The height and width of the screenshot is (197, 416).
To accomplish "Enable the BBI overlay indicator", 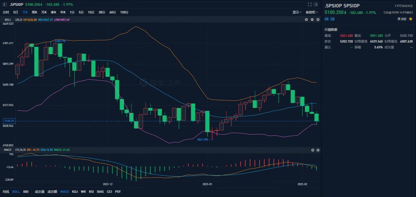I will pos(26,192).
